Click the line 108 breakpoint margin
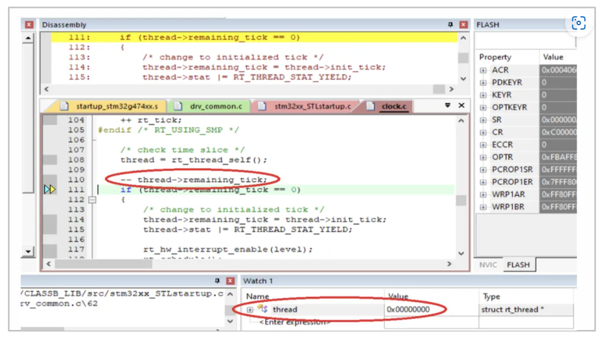 (x=50, y=160)
